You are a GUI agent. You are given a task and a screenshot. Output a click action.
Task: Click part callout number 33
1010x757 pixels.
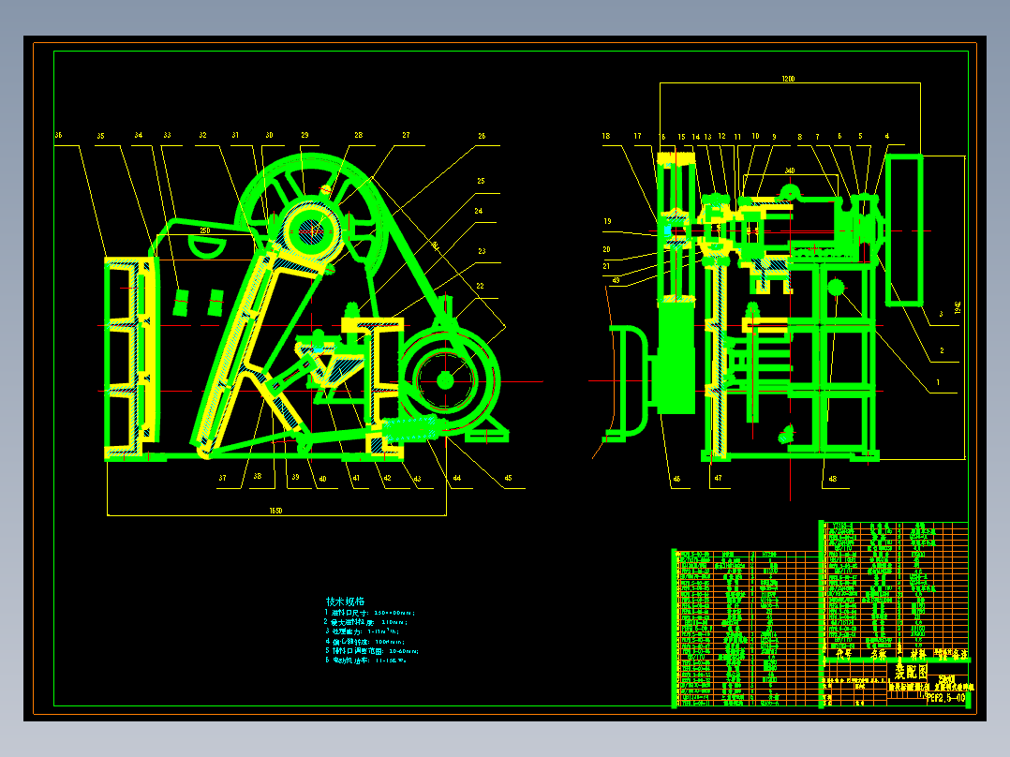(168, 135)
